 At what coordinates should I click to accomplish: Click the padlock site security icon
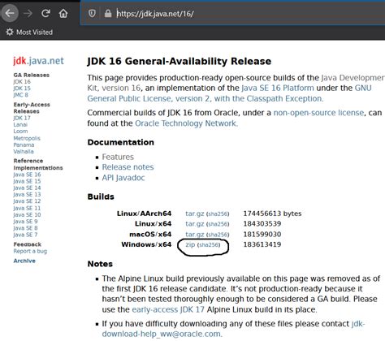point(108,13)
